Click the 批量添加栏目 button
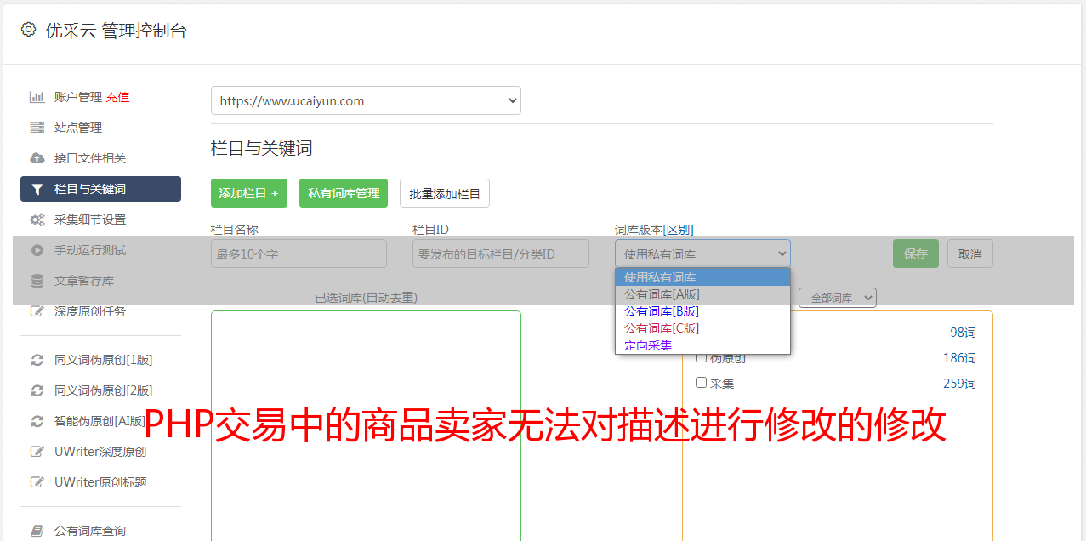Image resolution: width=1086 pixels, height=541 pixels. (x=445, y=193)
